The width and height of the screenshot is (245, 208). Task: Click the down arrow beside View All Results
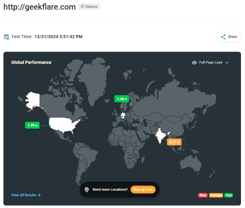pyautogui.click(x=39, y=195)
